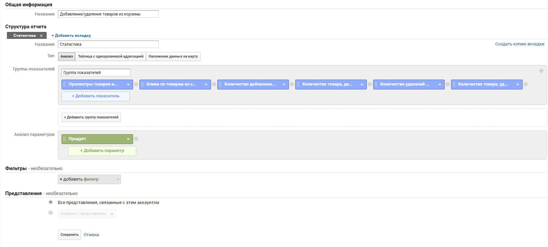Open the Количество товара, до... dropdown
This screenshot has height=247, width=548.
pos(362,85)
